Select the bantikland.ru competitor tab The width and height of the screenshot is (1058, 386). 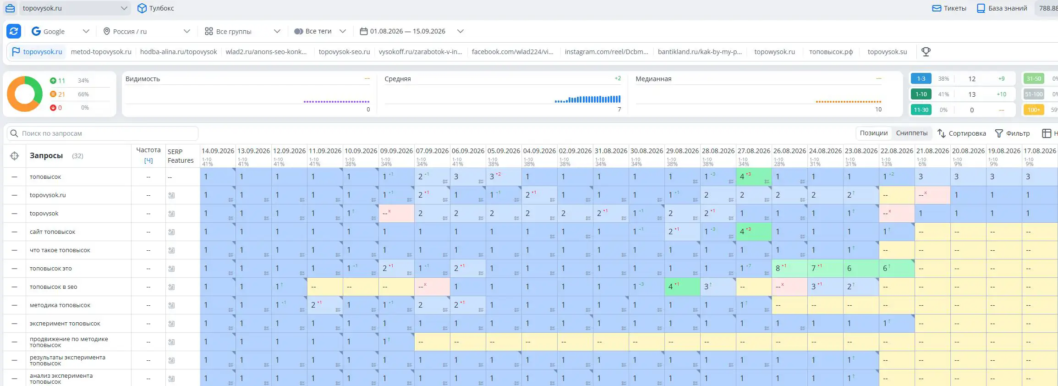[700, 52]
